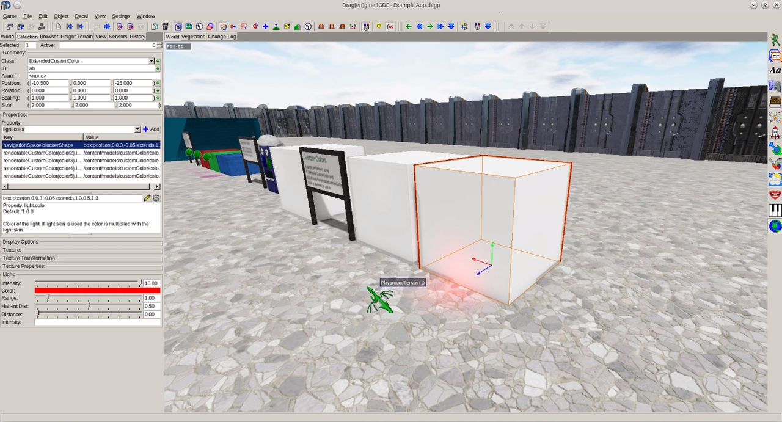Image resolution: width=782 pixels, height=422 pixels.
Task: Click the red lips icon in sidebar
Action: pyautogui.click(x=775, y=195)
